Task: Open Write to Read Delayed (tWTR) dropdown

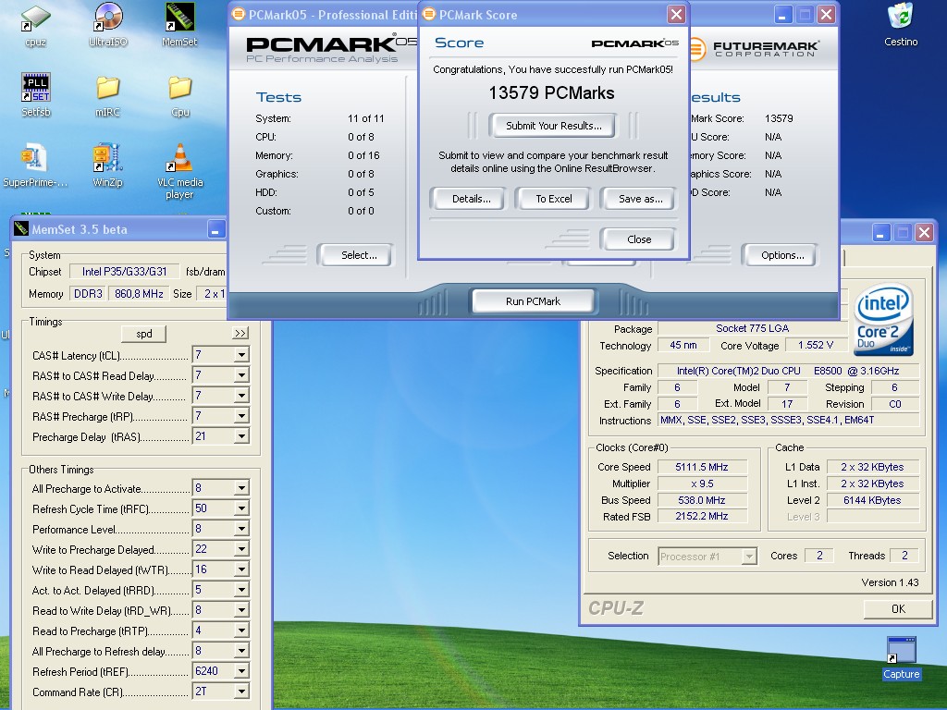Action: [241, 569]
